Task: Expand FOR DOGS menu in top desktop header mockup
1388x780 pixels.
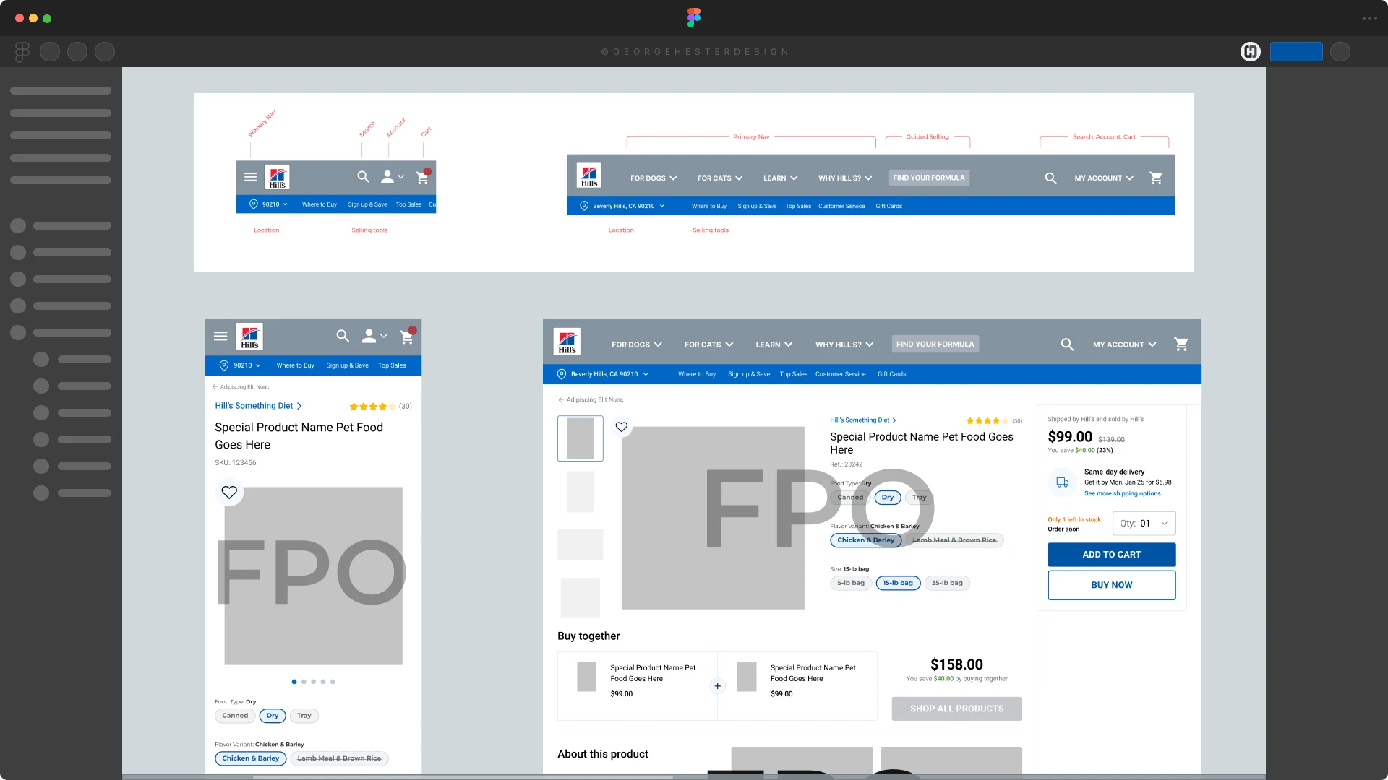Action: tap(654, 178)
